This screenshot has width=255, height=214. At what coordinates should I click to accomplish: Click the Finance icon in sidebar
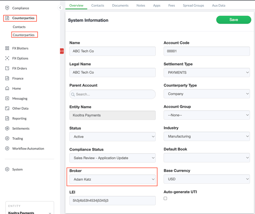(7, 78)
